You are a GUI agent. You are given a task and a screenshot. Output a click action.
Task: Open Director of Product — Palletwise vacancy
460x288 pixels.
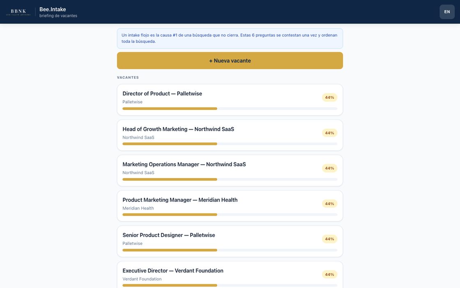[x=230, y=100]
